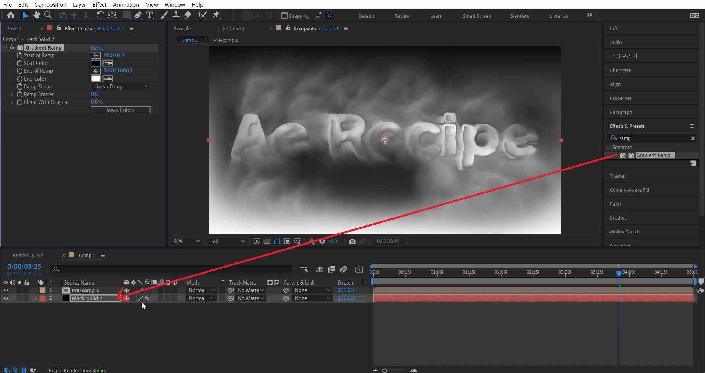Image resolution: width=705 pixels, height=373 pixels.
Task: Click Reset for Gradient Ramp
Action: click(x=97, y=48)
